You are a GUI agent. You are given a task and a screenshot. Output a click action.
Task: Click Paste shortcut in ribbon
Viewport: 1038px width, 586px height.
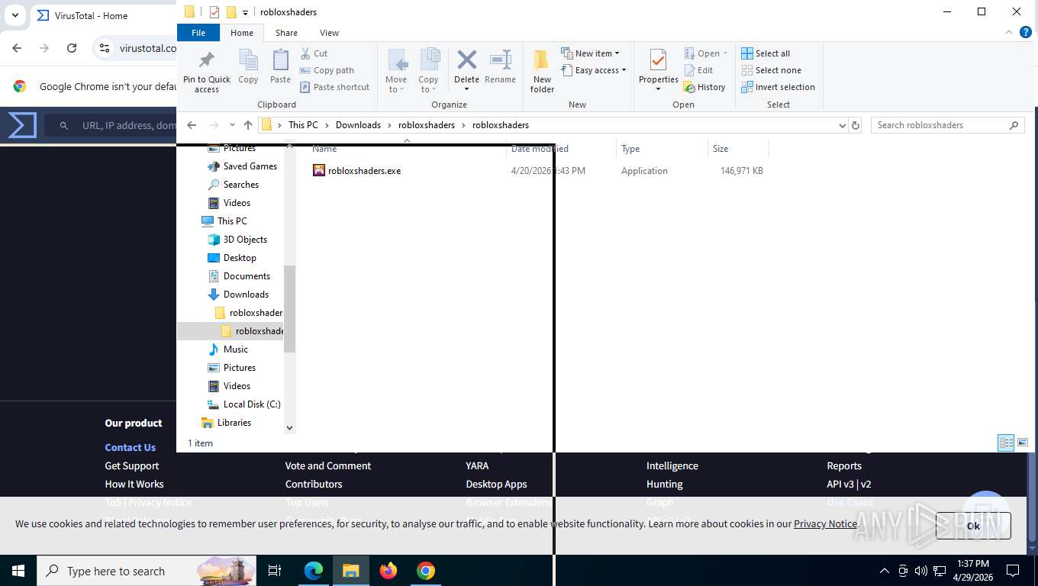tap(334, 87)
